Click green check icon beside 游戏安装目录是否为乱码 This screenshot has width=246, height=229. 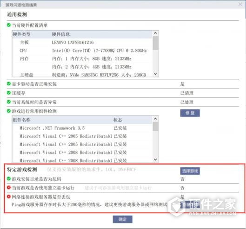click(9, 178)
